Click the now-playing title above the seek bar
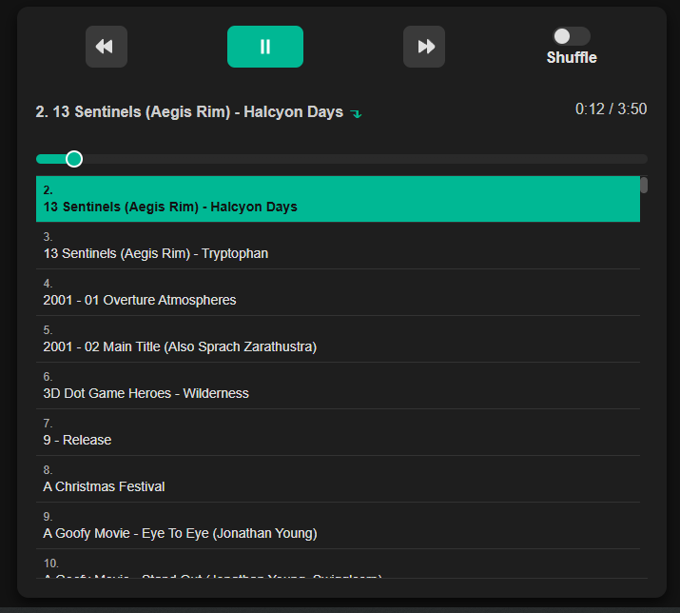Image resolution: width=680 pixels, height=613 pixels. coord(188,112)
